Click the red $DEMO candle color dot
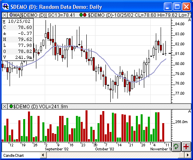This screenshot has height=160, width=193. pyautogui.click(x=85, y=15)
